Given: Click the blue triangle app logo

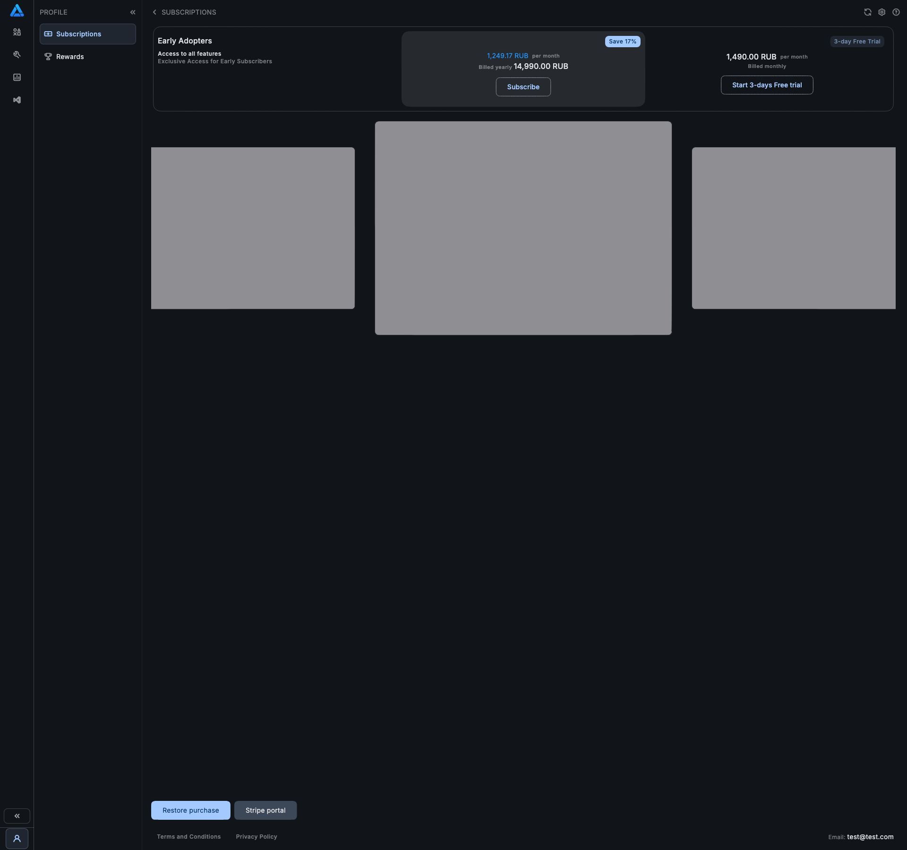Looking at the screenshot, I should point(17,10).
